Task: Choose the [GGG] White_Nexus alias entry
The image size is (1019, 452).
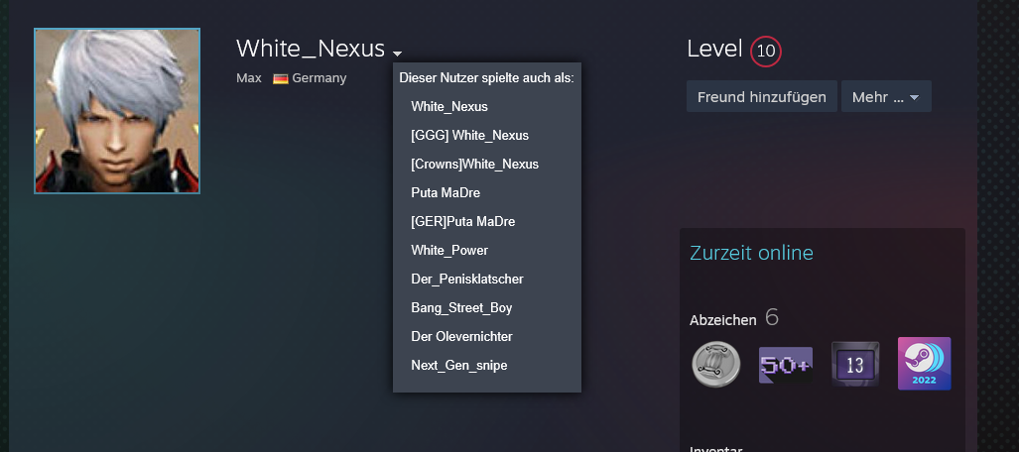Action: (469, 135)
